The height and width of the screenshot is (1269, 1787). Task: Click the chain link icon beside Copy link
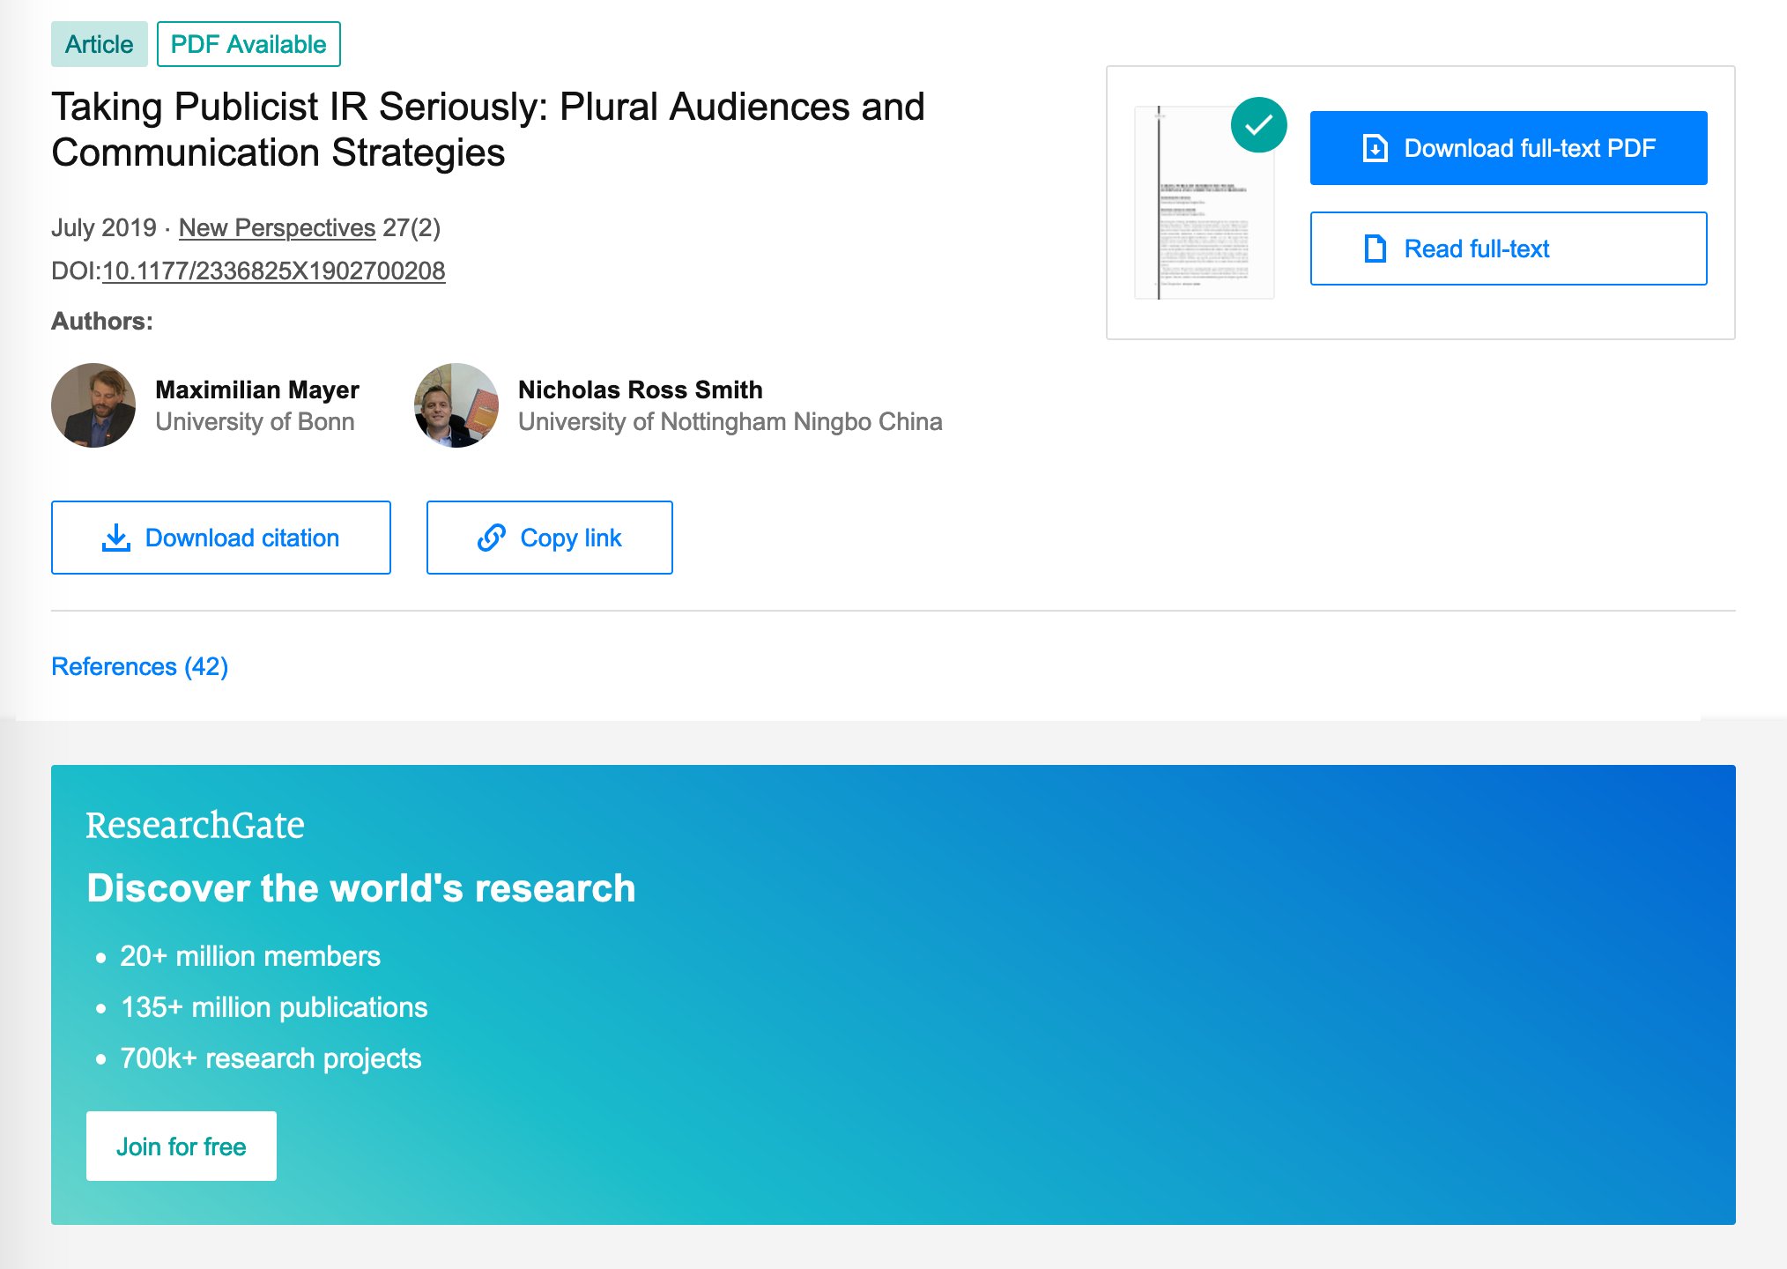click(491, 538)
